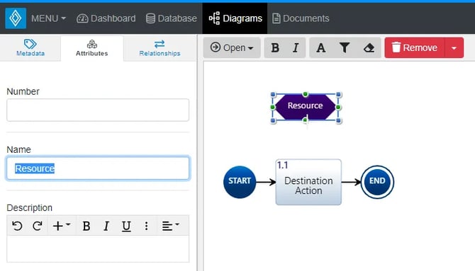Open the MENU dropdown

pyautogui.click(x=48, y=18)
